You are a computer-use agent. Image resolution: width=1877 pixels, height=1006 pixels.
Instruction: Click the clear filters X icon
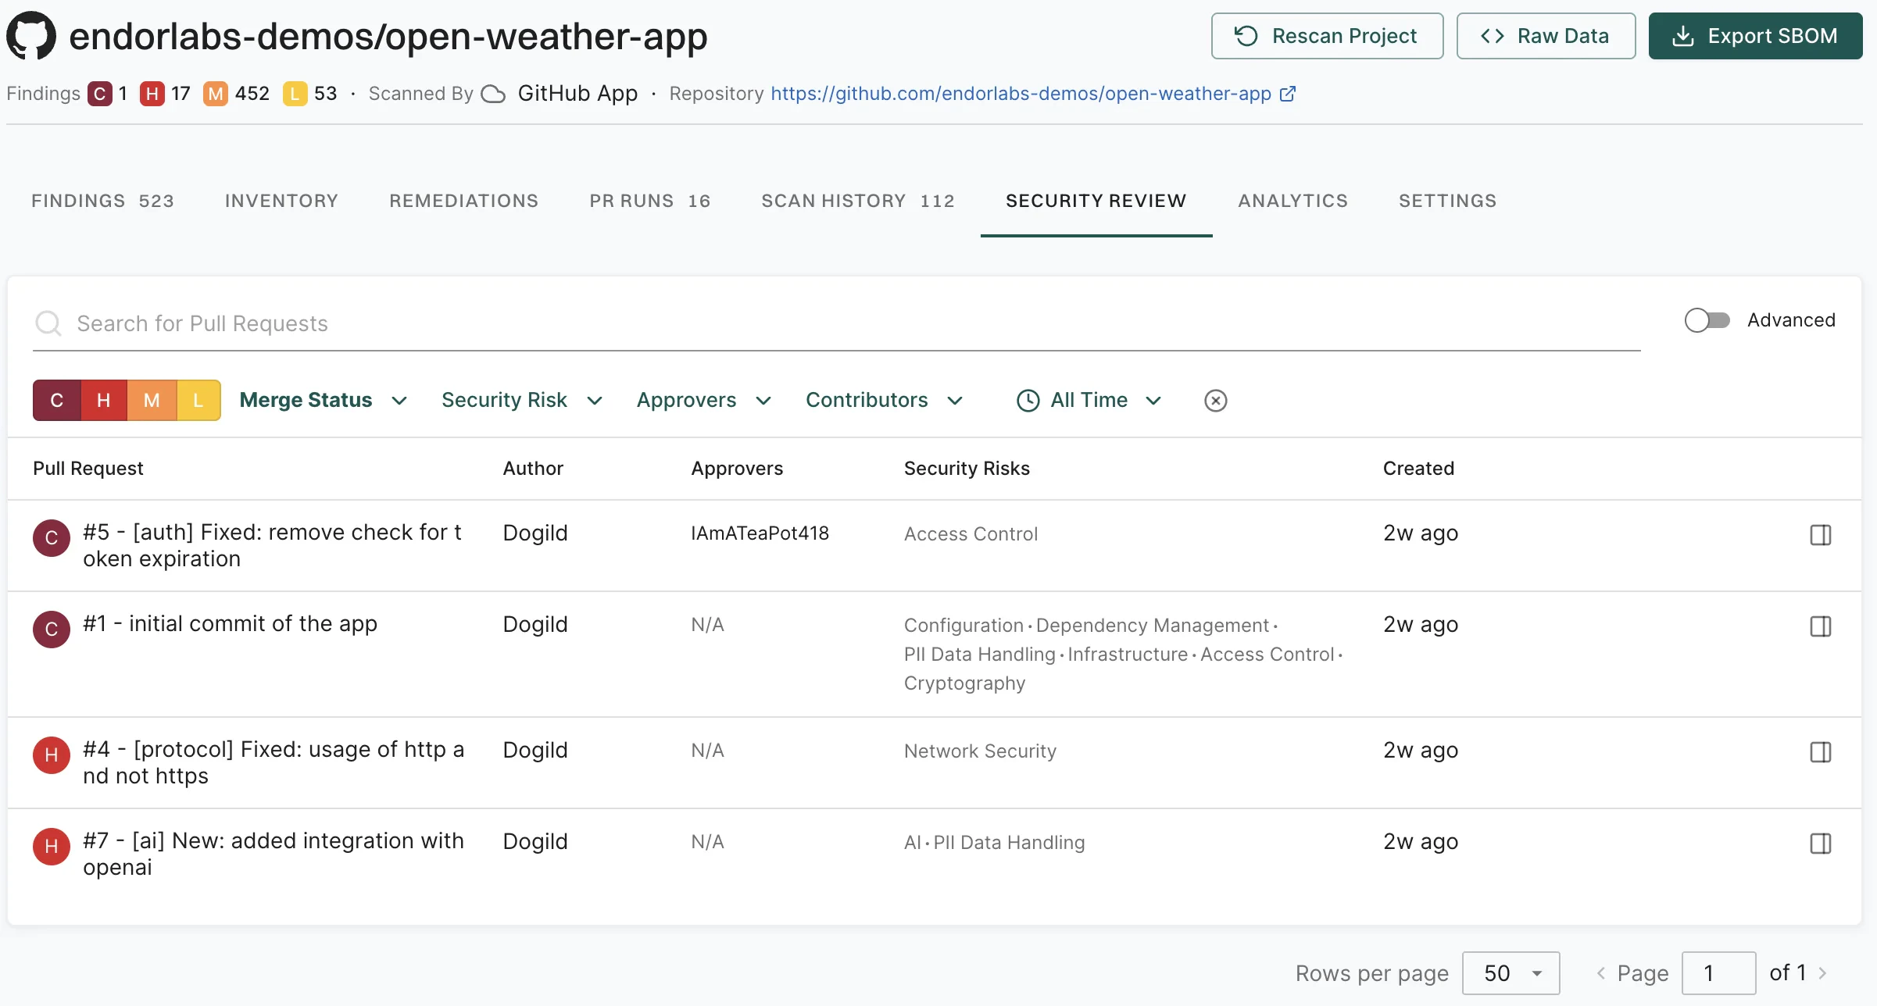[x=1215, y=401]
